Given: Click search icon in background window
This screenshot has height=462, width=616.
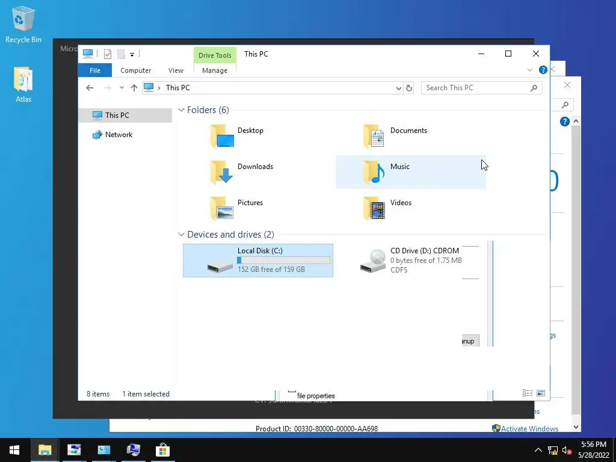Looking at the screenshot, I should pyautogui.click(x=565, y=105).
